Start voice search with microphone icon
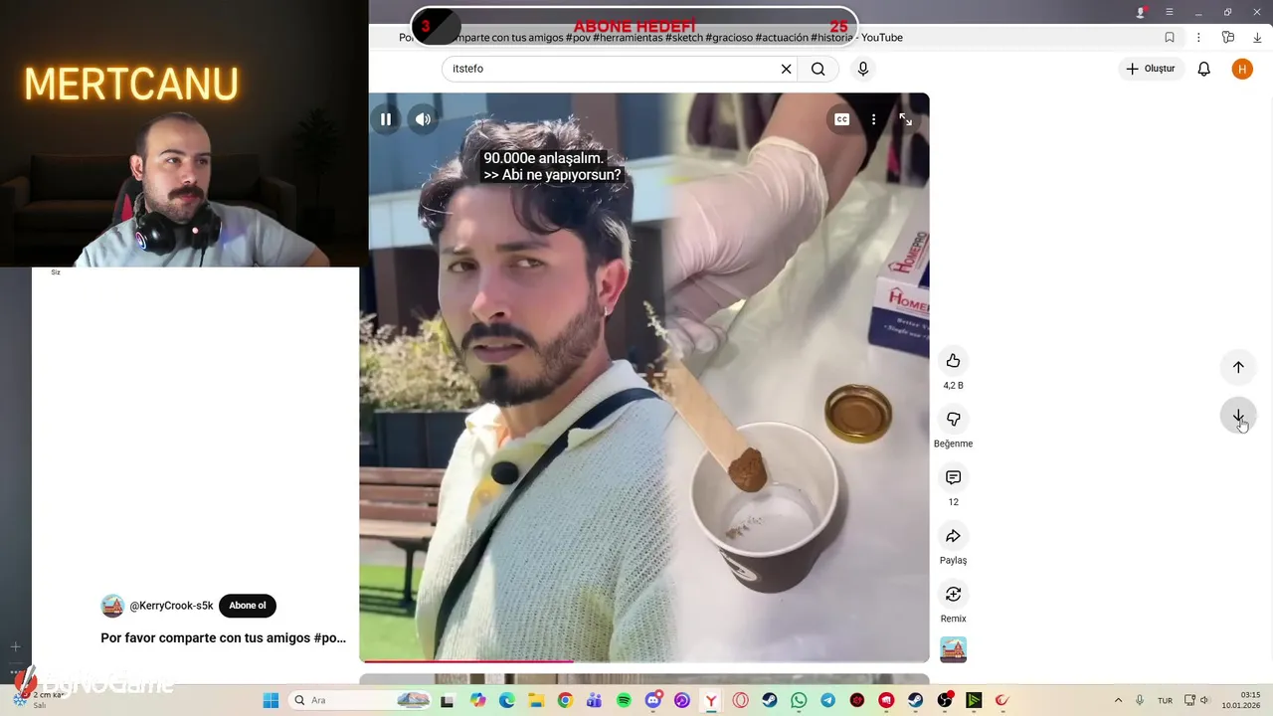 (x=862, y=69)
